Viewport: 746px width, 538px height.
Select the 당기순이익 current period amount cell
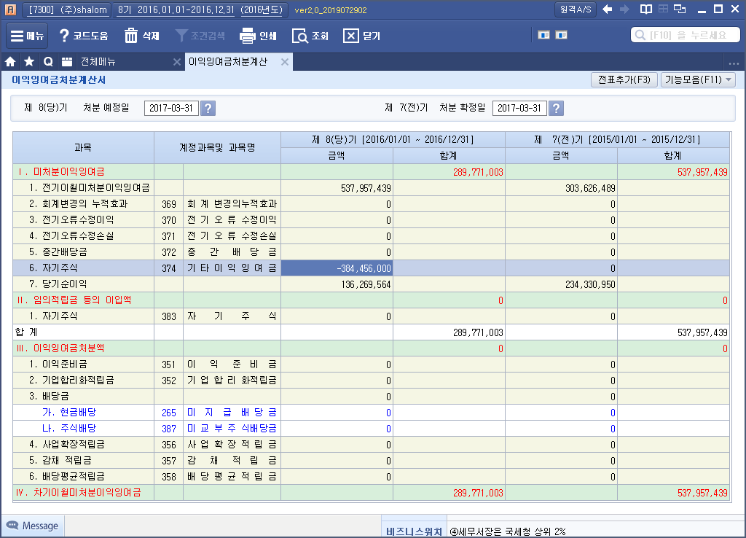pos(337,284)
